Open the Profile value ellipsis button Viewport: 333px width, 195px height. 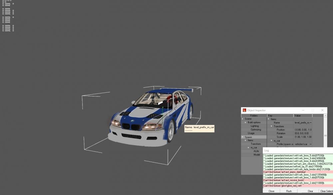tap(310, 144)
